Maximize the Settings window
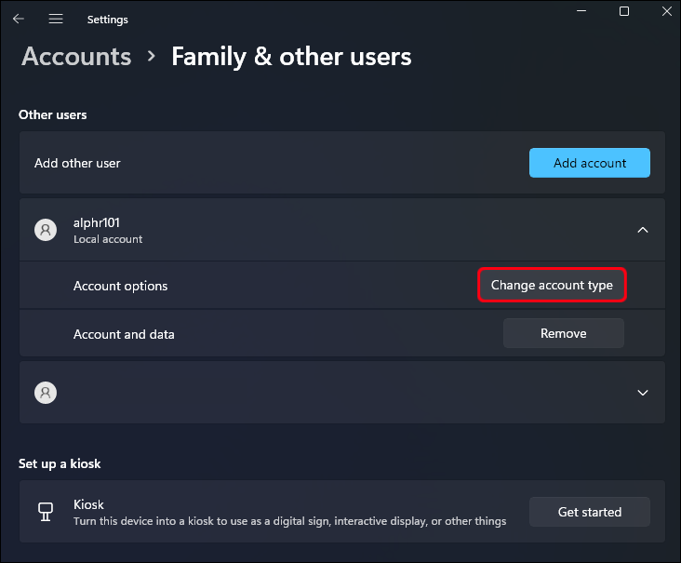The width and height of the screenshot is (681, 563). [x=624, y=12]
